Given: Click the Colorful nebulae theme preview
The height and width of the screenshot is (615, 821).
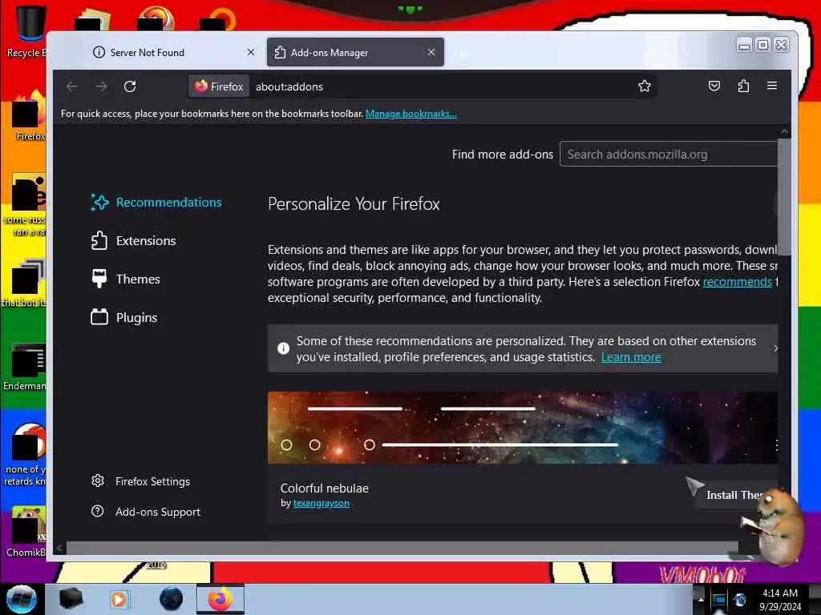Looking at the screenshot, I should coord(522,428).
